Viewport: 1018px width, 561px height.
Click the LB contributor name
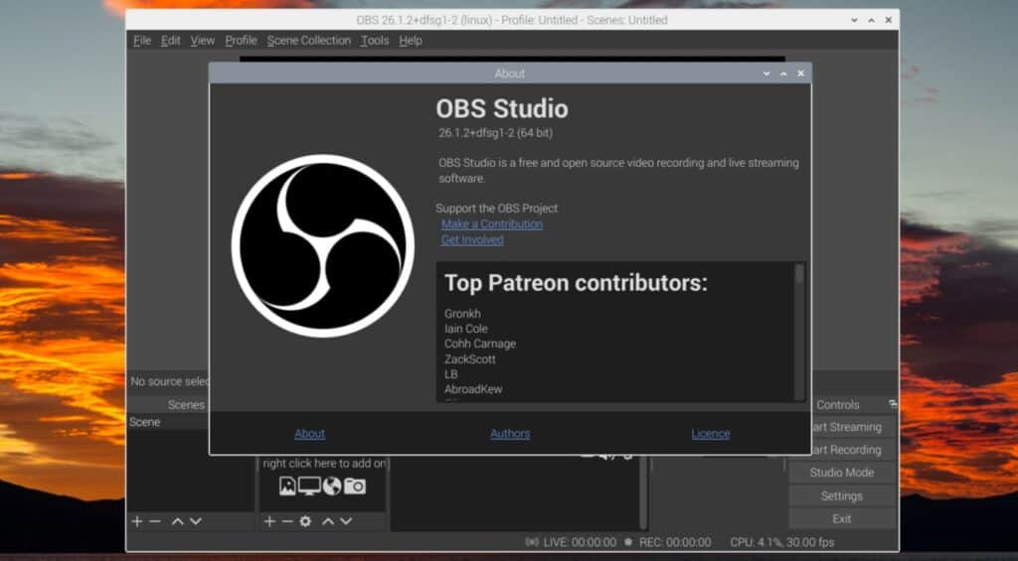pyautogui.click(x=451, y=374)
